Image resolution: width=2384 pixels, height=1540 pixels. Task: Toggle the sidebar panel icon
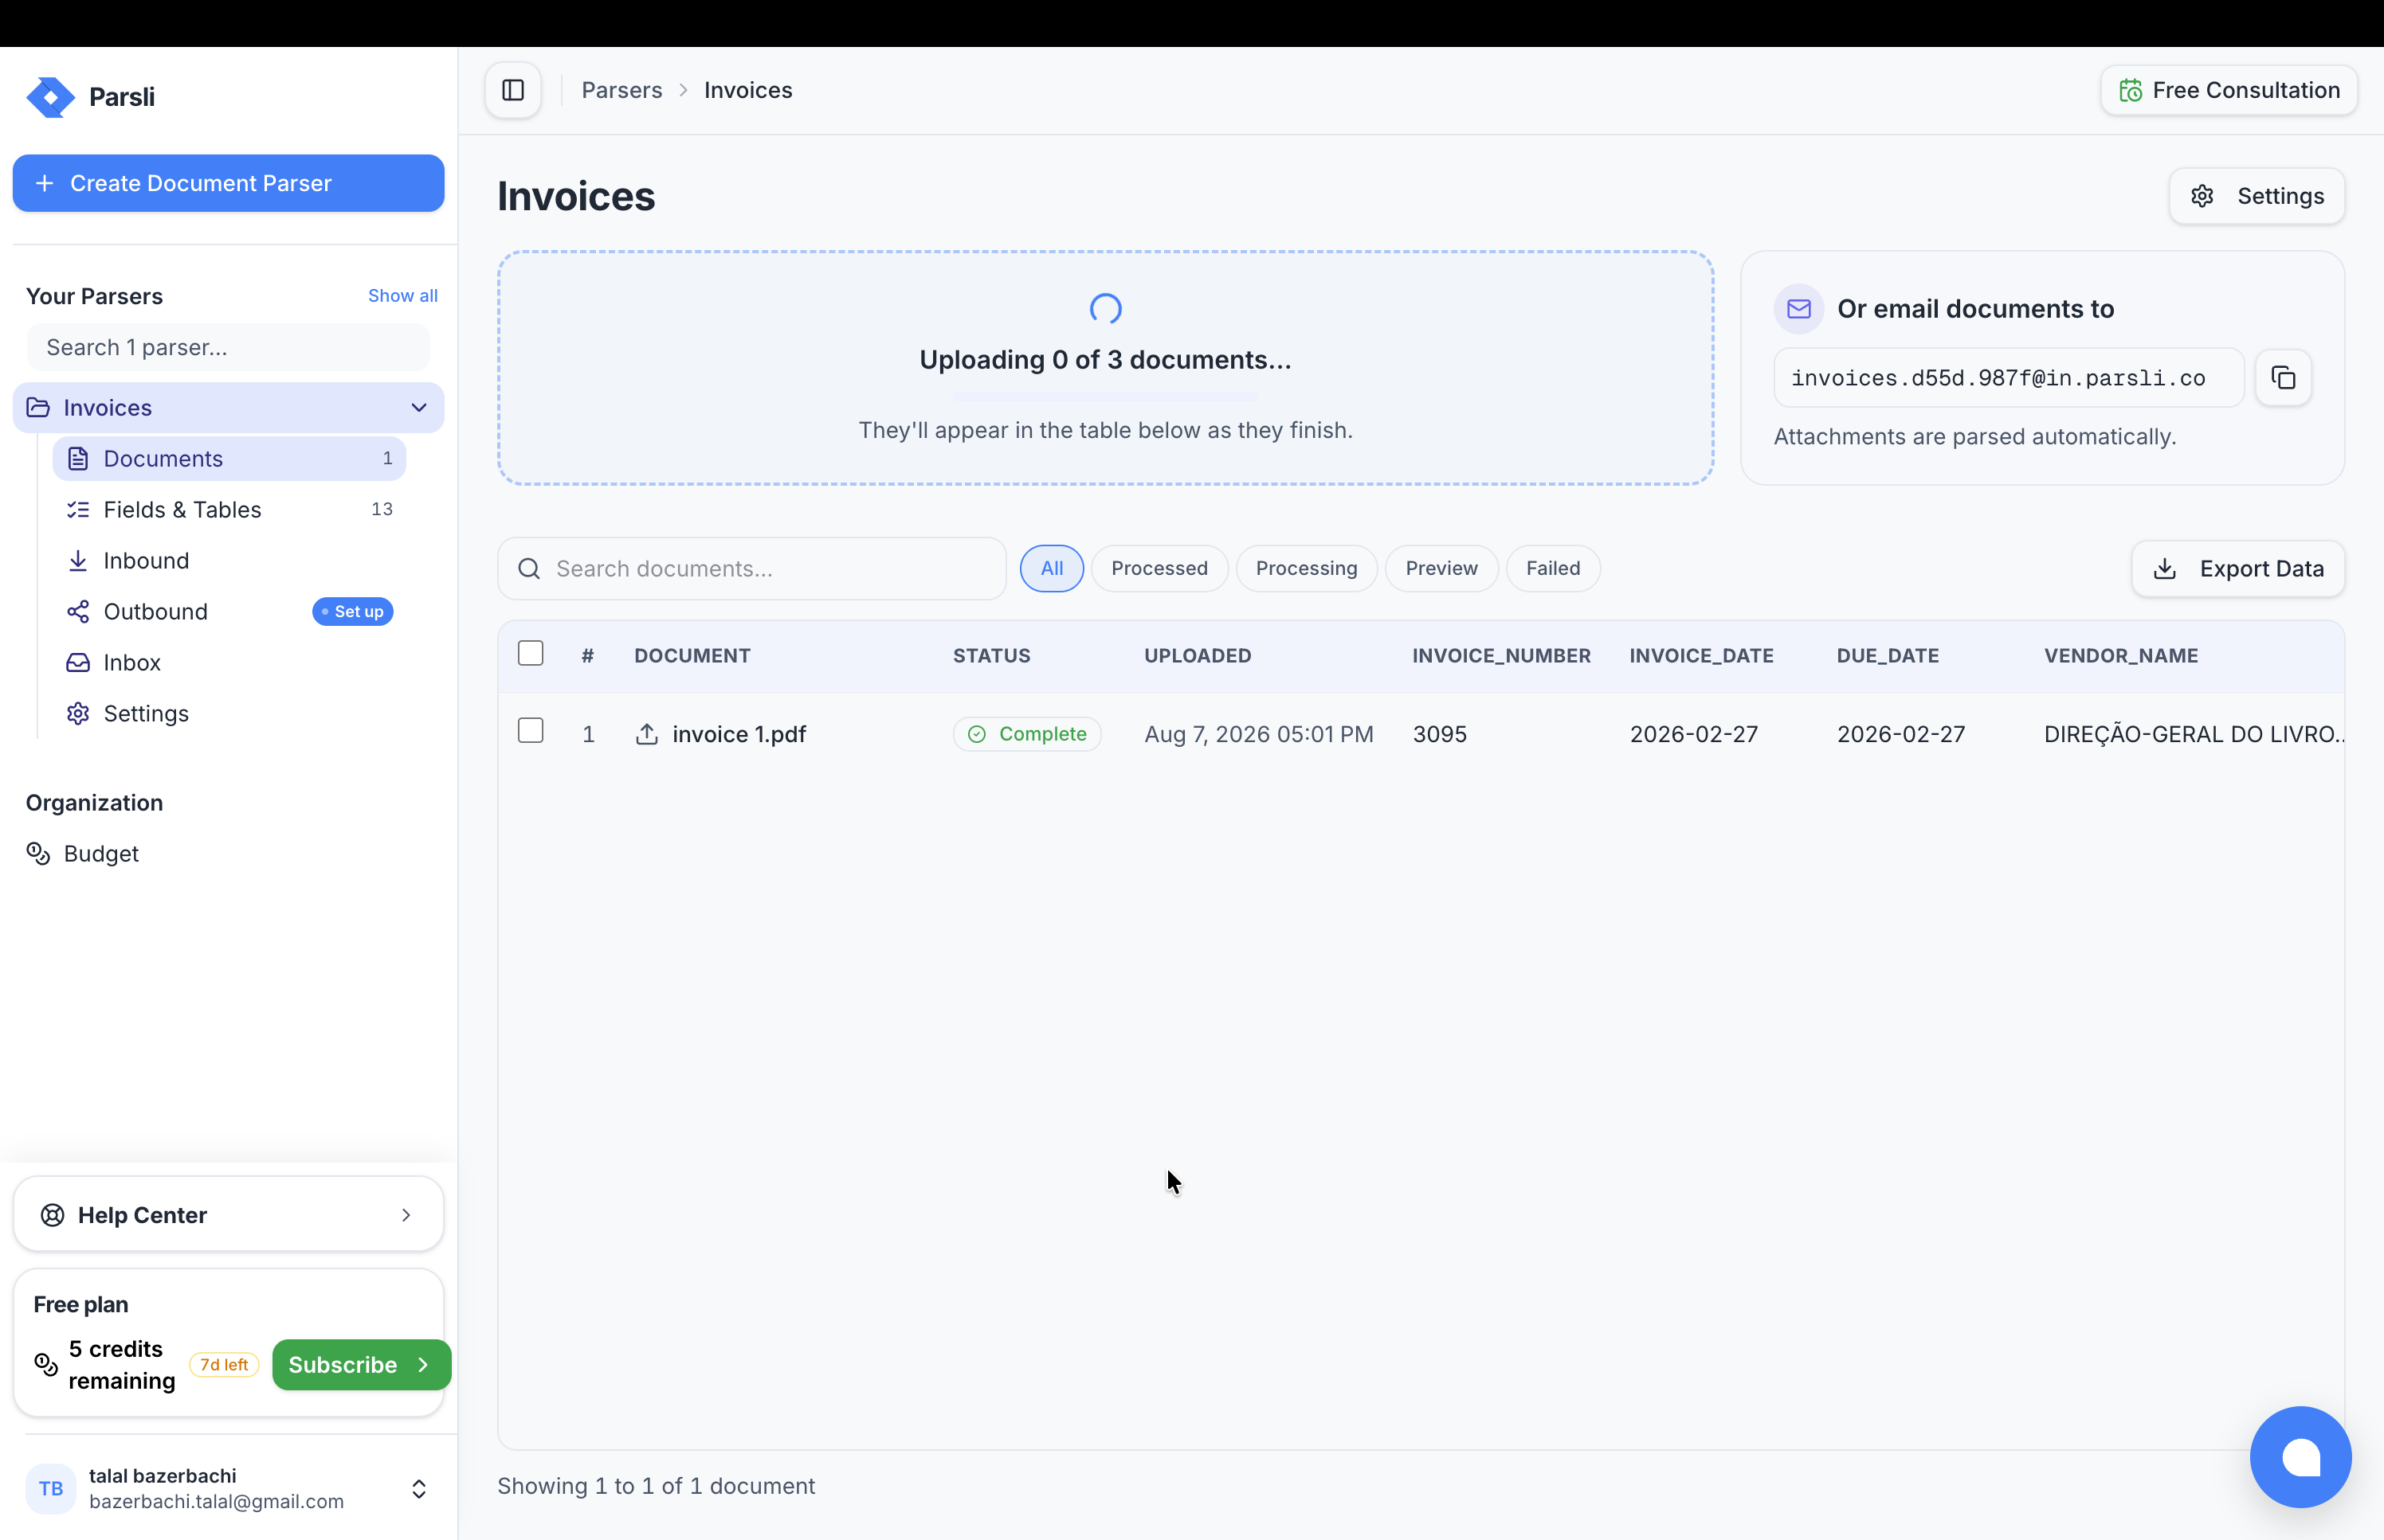coord(513,90)
